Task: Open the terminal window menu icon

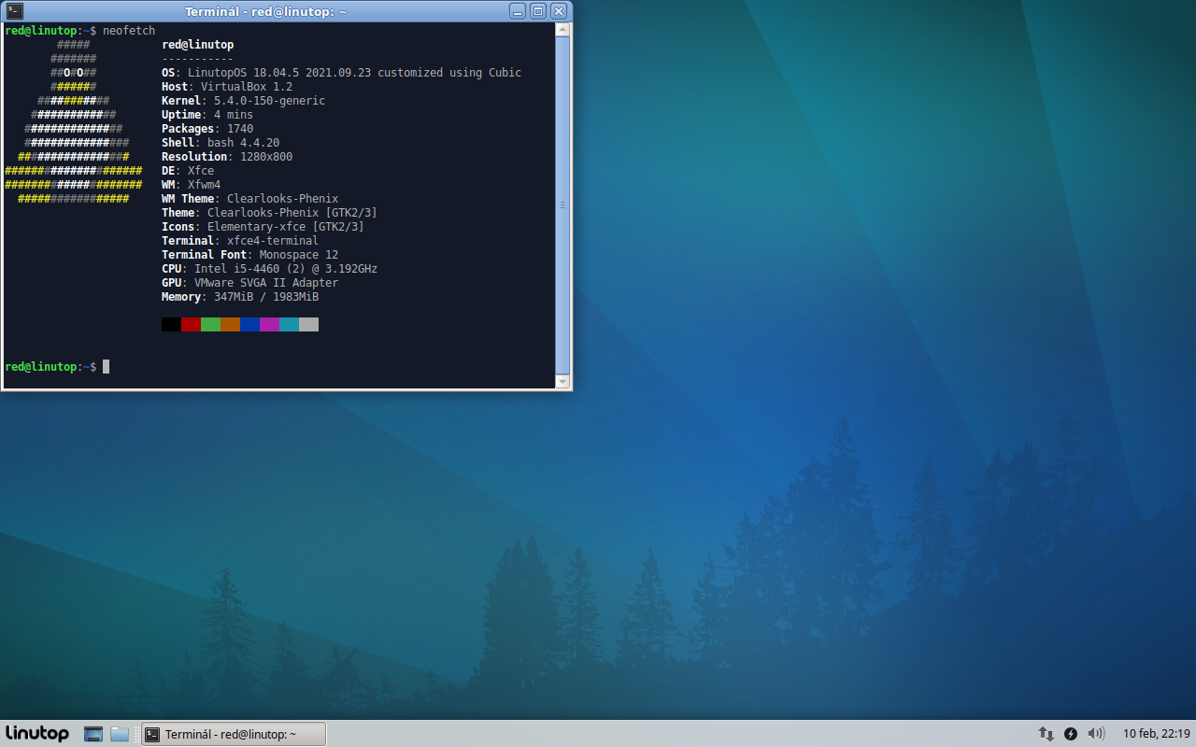Action: (x=14, y=11)
